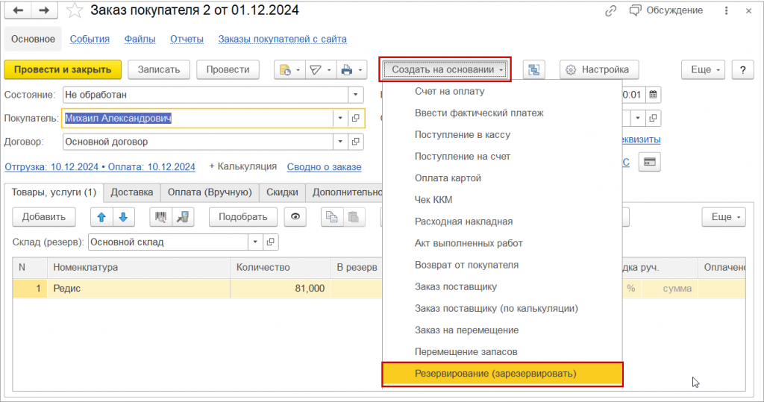
Task: Click the favorite star icon in title
Action: click(74, 11)
